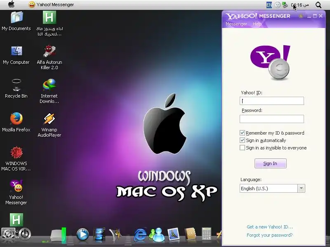Image resolution: width=330 pixels, height=247 pixels.
Task: Click the Forgot your password? link
Action: tap(270, 235)
